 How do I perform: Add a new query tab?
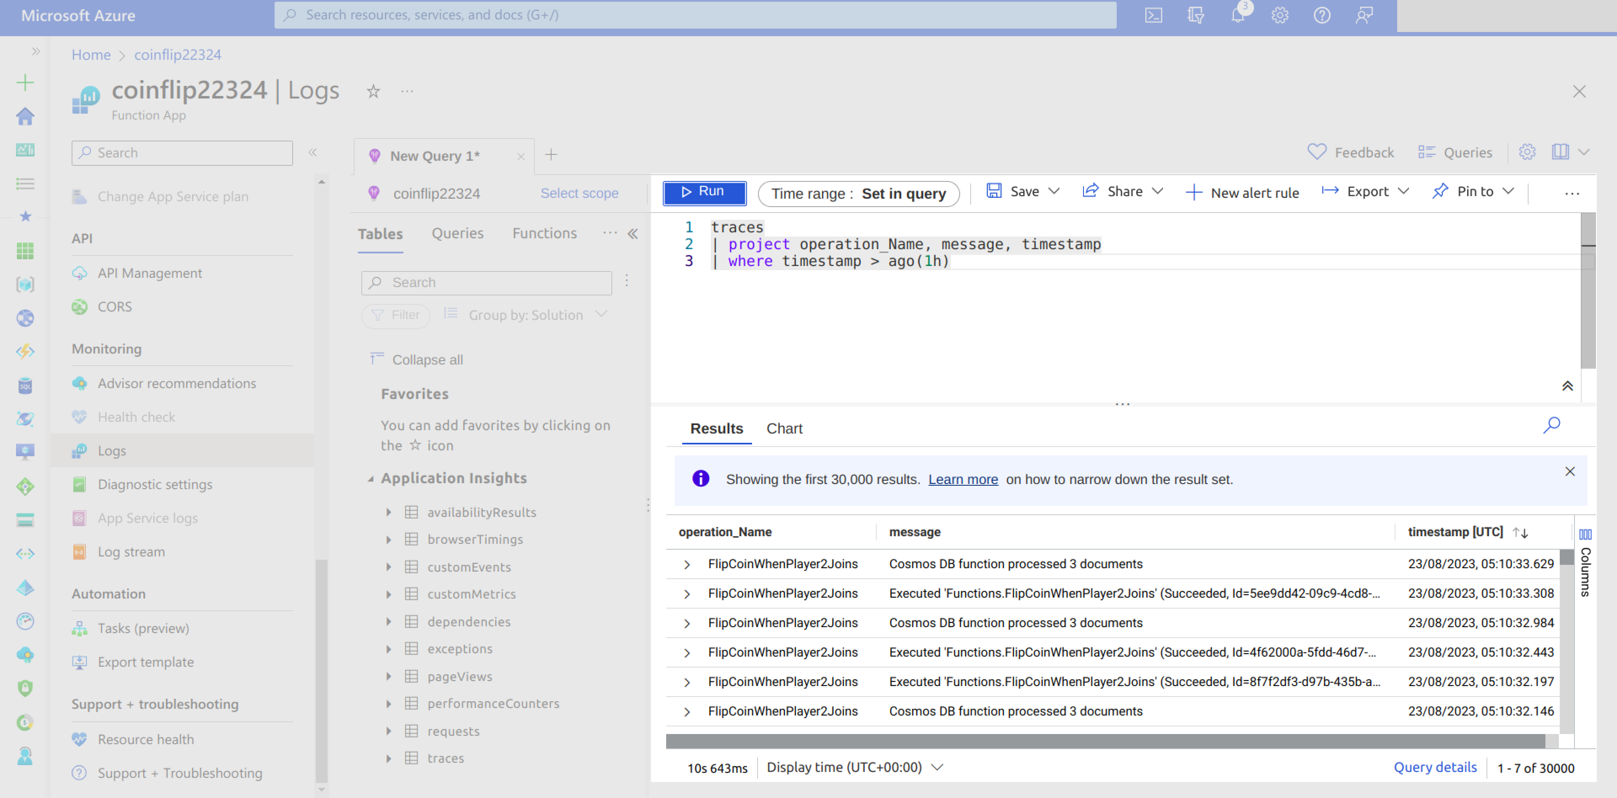pyautogui.click(x=550, y=155)
